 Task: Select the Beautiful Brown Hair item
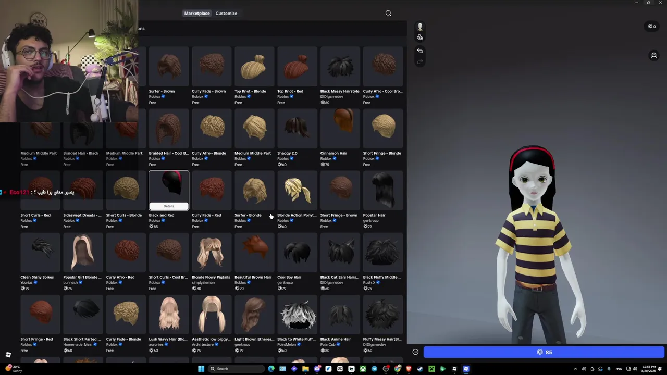[254, 262]
